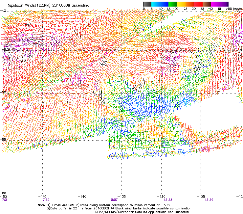Click the brown 35-40 knots legend swatch
Screen dimensions: 243x214
tap(207, 4)
